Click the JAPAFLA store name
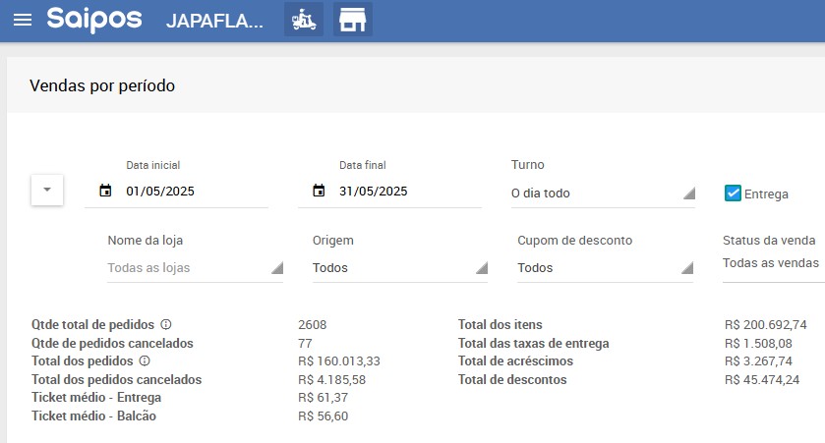 click(214, 21)
